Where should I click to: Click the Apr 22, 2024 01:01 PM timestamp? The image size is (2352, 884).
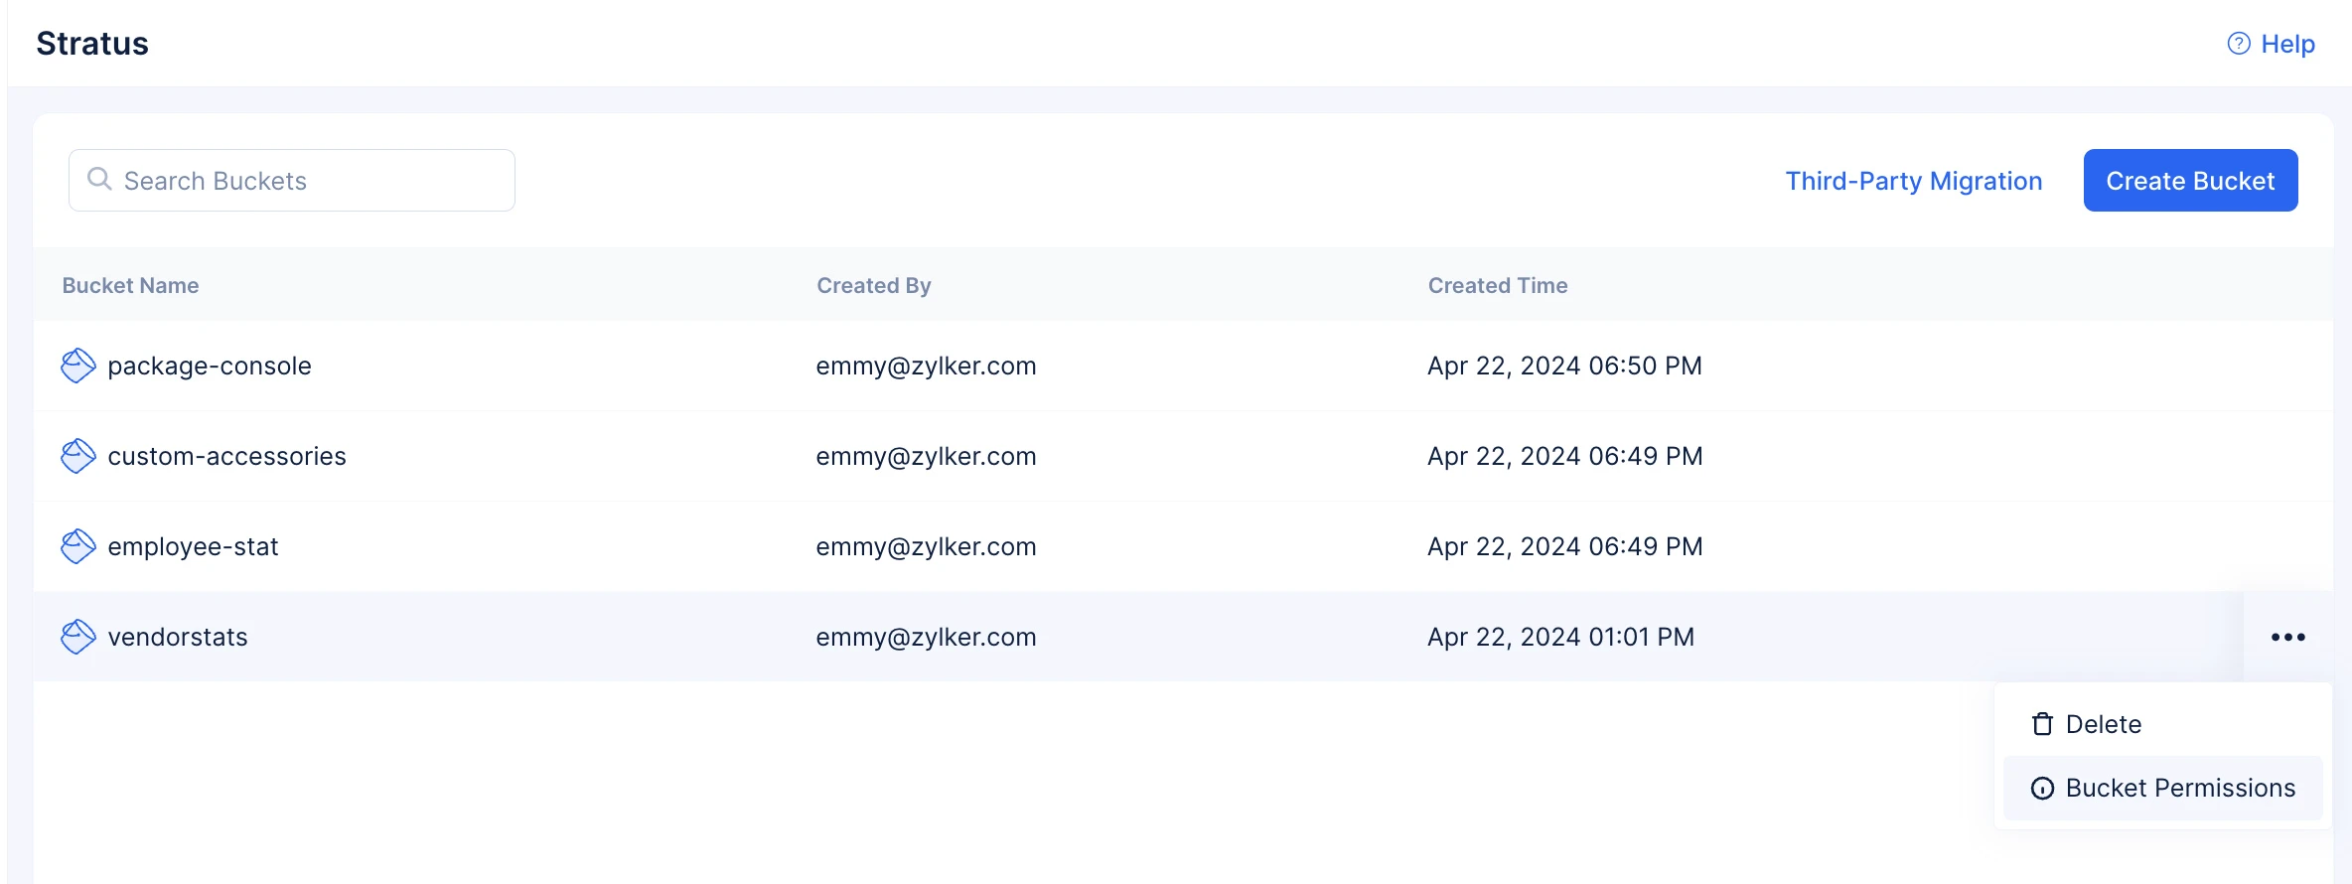pos(1560,637)
